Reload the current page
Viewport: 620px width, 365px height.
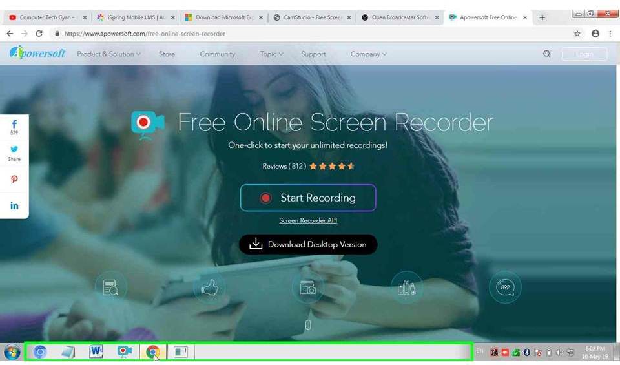pos(39,34)
